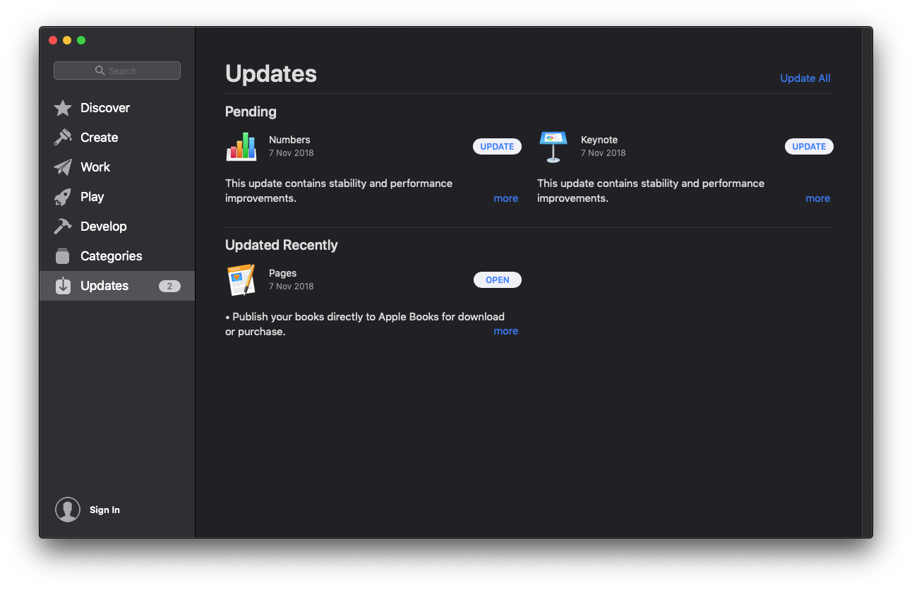Select the Work paper-plane icon

(64, 167)
